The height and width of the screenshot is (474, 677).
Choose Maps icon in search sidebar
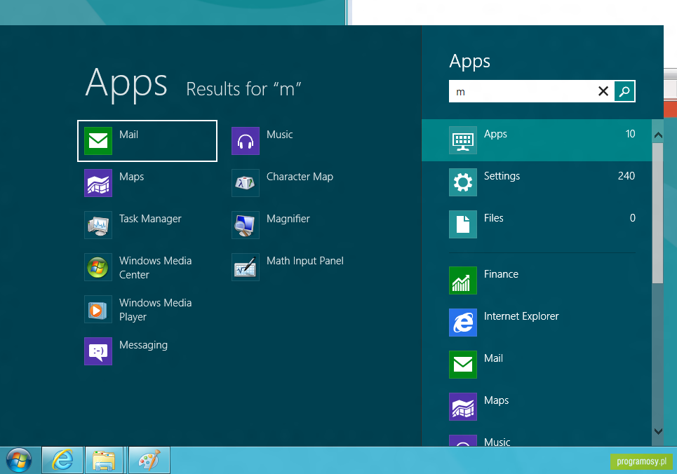tap(463, 407)
